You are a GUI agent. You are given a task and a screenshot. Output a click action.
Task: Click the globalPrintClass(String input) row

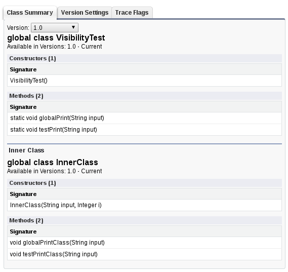click(144, 243)
